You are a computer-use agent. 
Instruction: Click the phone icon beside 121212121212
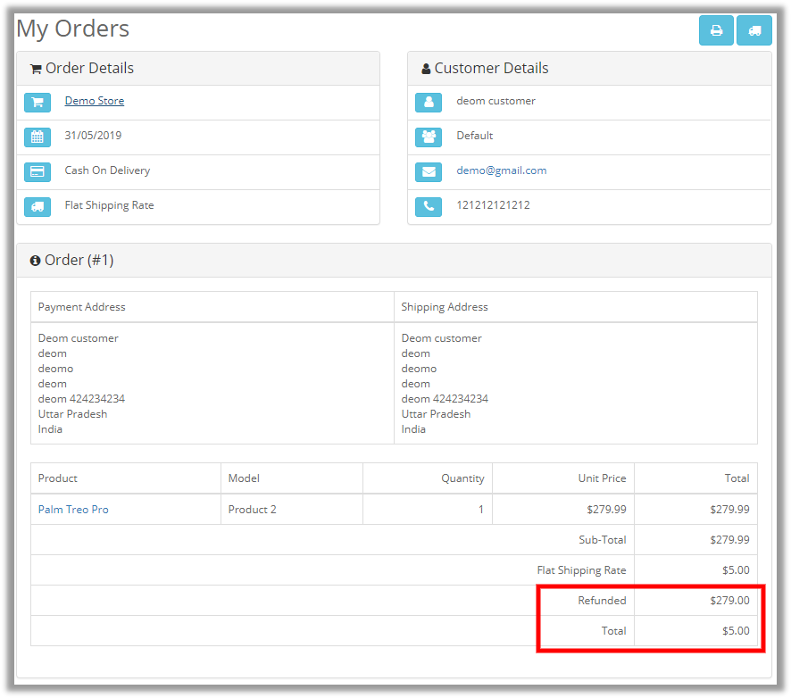429,207
